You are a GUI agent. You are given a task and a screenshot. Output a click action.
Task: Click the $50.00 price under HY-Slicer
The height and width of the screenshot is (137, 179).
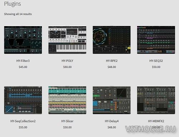[x=67, y=127]
